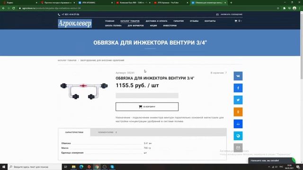Close the Яндекс browser tab

pos(36,3)
